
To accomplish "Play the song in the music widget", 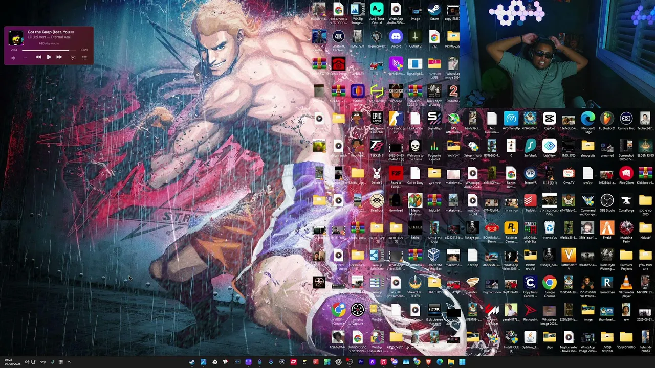I will pos(49,57).
